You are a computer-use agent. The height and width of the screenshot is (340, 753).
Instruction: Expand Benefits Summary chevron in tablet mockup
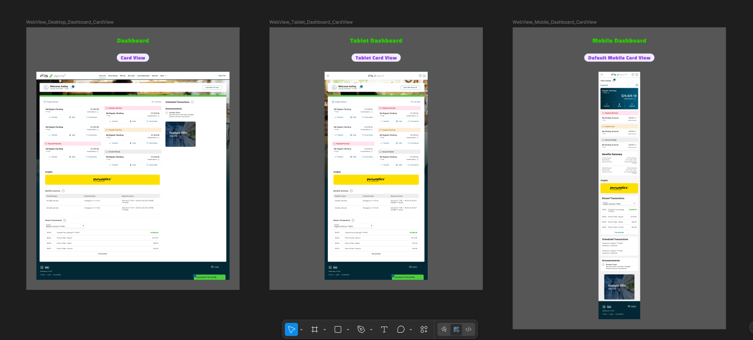point(351,191)
